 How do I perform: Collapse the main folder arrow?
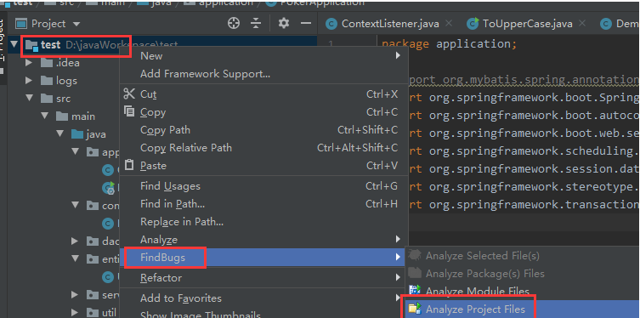tap(44, 116)
